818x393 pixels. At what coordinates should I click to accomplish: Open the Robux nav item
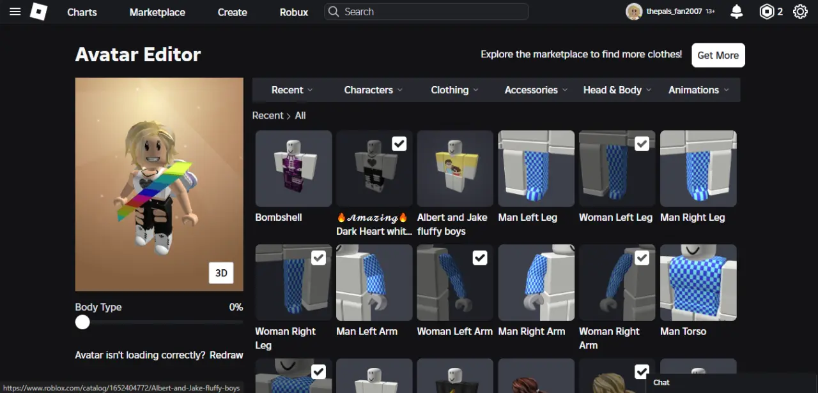click(294, 12)
